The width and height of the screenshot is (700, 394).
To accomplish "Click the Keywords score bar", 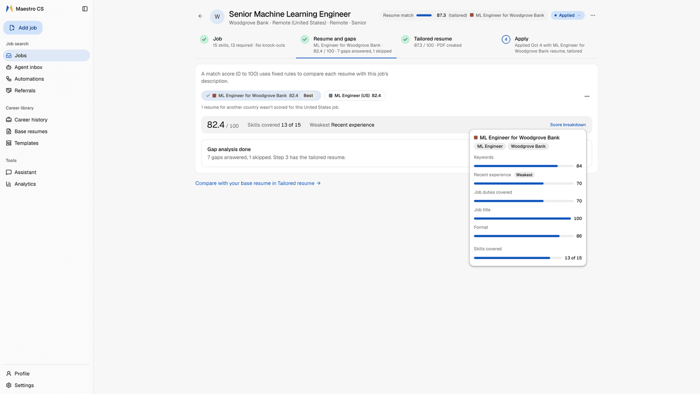I will click(523, 166).
